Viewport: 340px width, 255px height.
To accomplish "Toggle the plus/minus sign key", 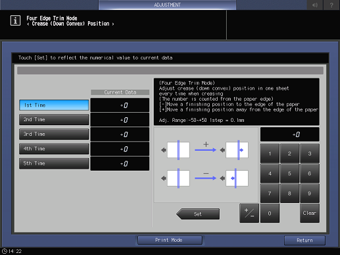I will click(249, 213).
